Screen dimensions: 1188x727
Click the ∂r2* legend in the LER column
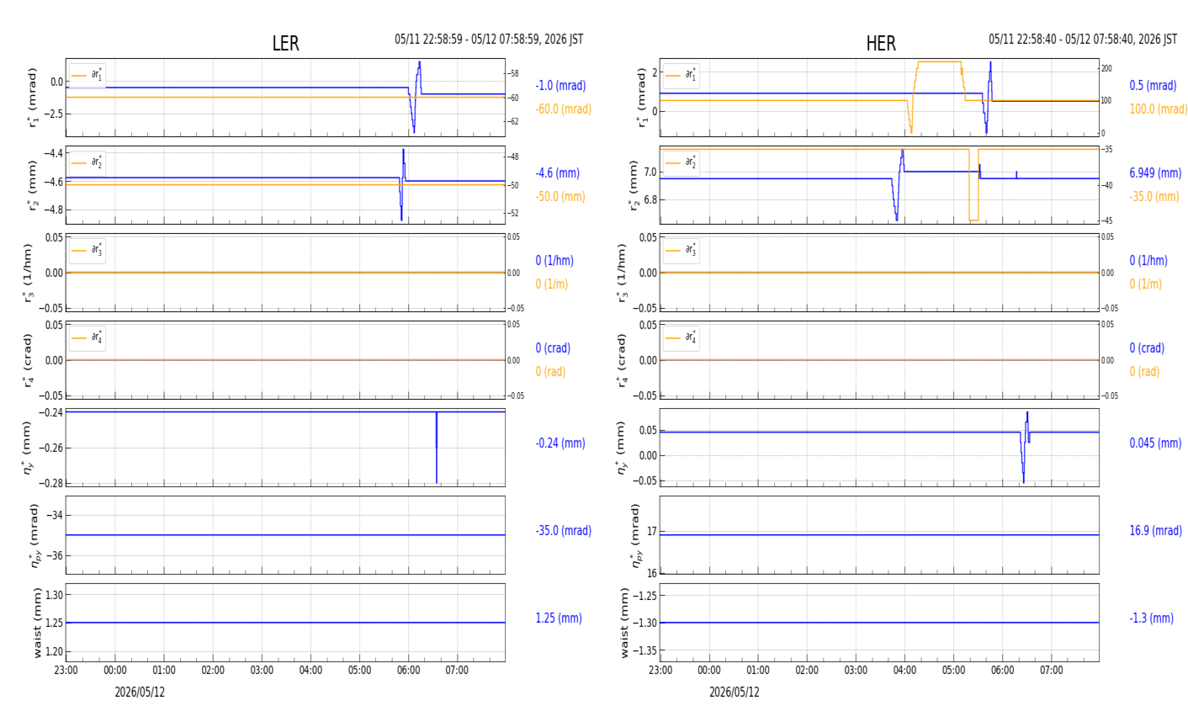(x=88, y=162)
